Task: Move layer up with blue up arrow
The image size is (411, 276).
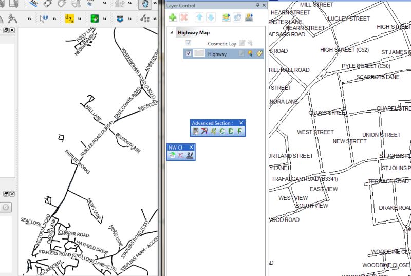Action: [x=199, y=17]
